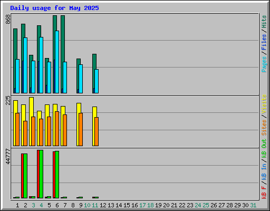This screenshot has height=211, width=270.
Task: Click the dark green Hits bar for day 11
Action: click(94, 62)
